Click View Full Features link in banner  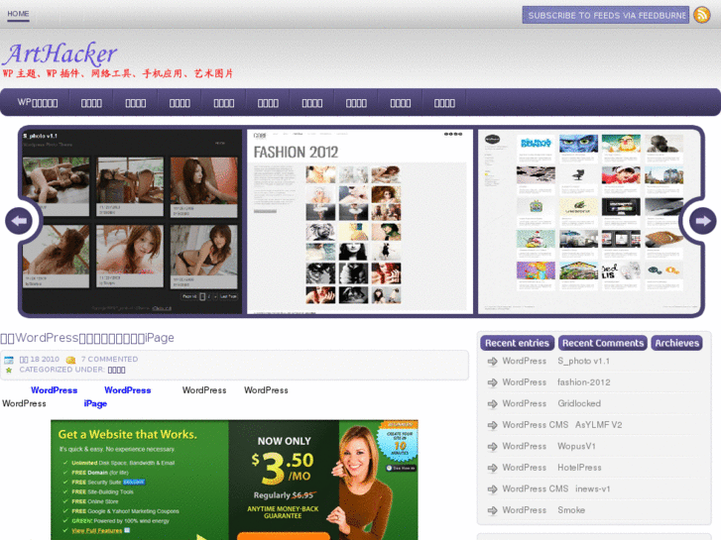(x=96, y=530)
